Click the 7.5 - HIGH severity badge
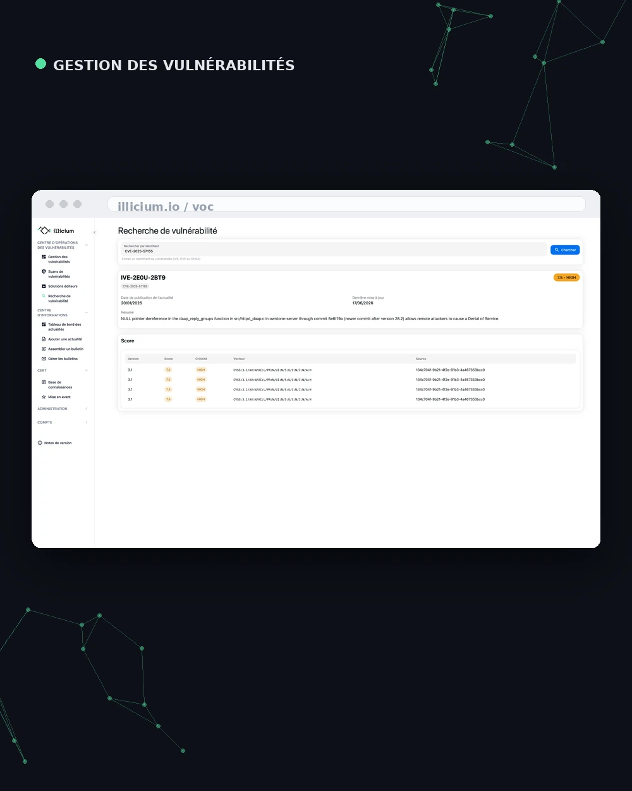 (567, 277)
